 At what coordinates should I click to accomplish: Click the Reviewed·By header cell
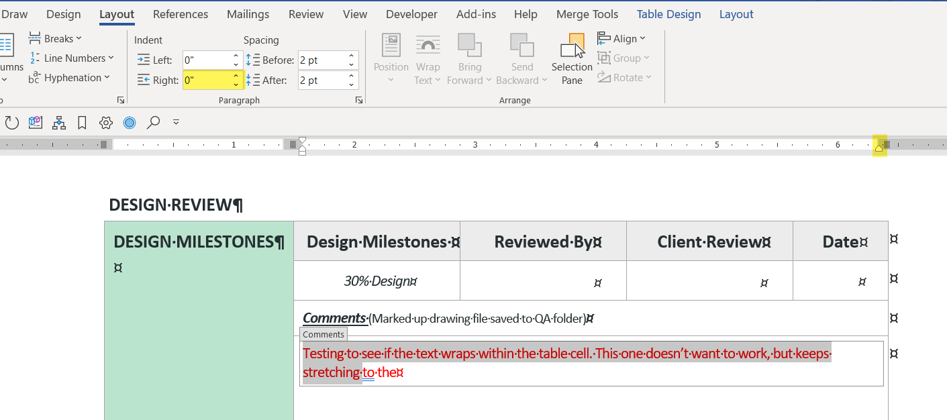(543, 242)
